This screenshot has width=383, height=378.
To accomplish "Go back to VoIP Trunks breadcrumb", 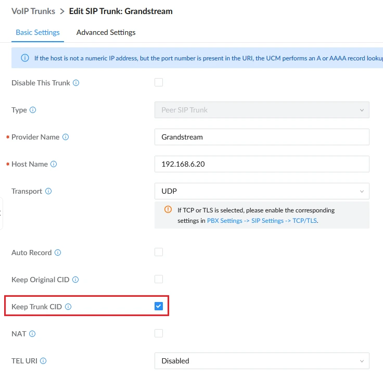I will click(x=33, y=11).
